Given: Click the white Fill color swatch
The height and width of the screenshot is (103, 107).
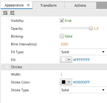Looking at the screenshot, I should (x=64, y=60).
